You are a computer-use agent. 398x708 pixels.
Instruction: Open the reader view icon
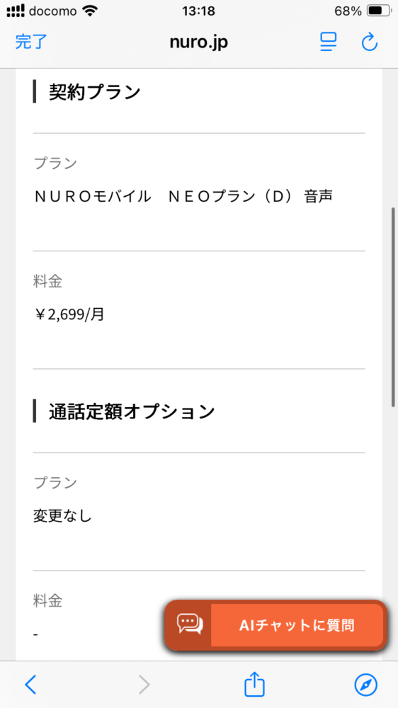[329, 42]
